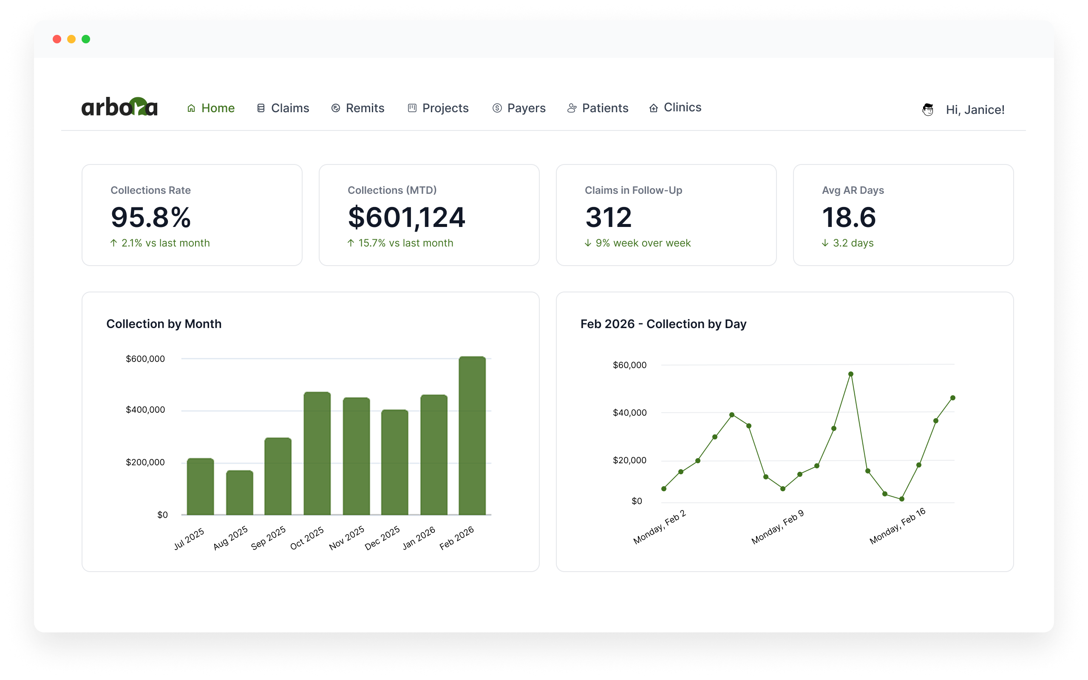Click the Projects board icon
Image resolution: width=1088 pixels, height=680 pixels.
(412, 108)
